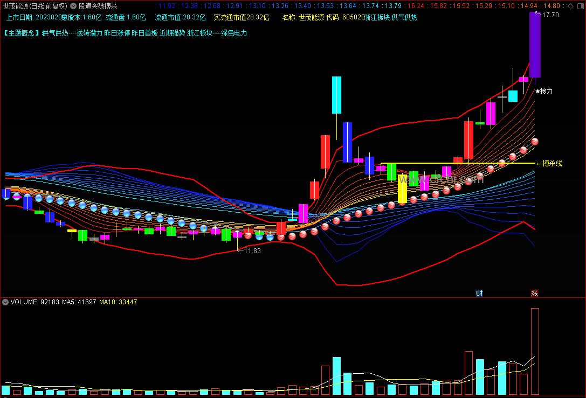Click the yellow MA10: 33447 readout
This screenshot has width=586, height=398.
pyautogui.click(x=118, y=302)
